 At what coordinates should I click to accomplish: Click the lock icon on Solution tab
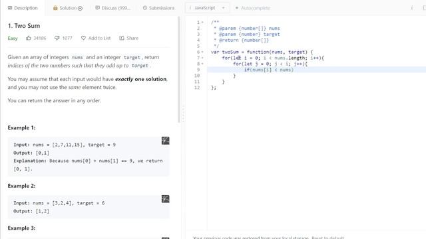coord(55,8)
